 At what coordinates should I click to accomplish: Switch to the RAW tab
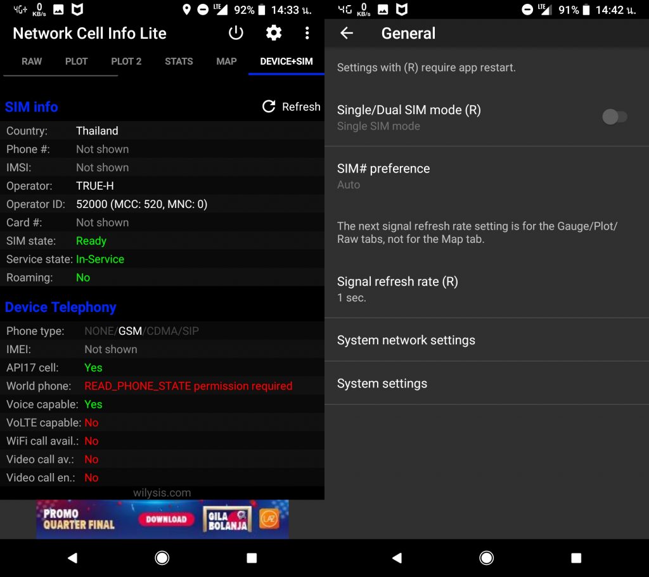tap(32, 62)
